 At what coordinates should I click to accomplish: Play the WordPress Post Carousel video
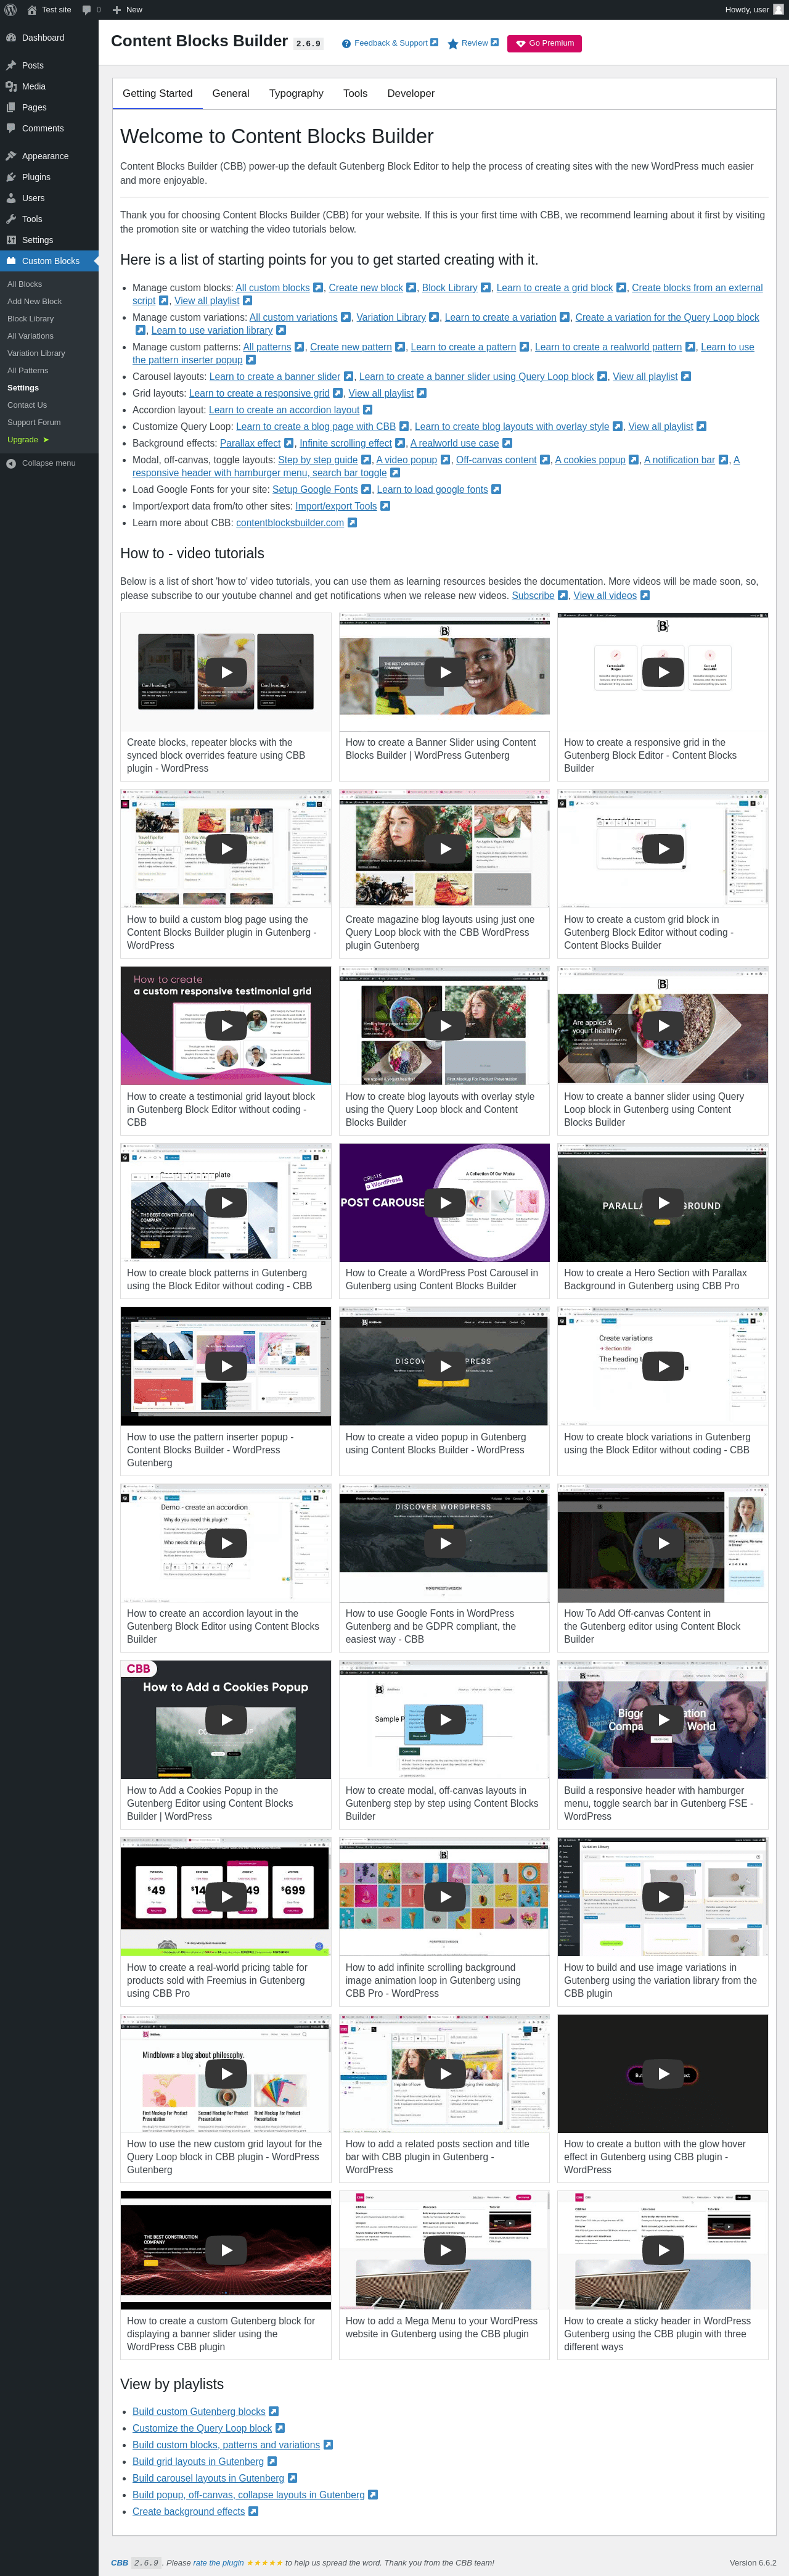click(x=446, y=1203)
